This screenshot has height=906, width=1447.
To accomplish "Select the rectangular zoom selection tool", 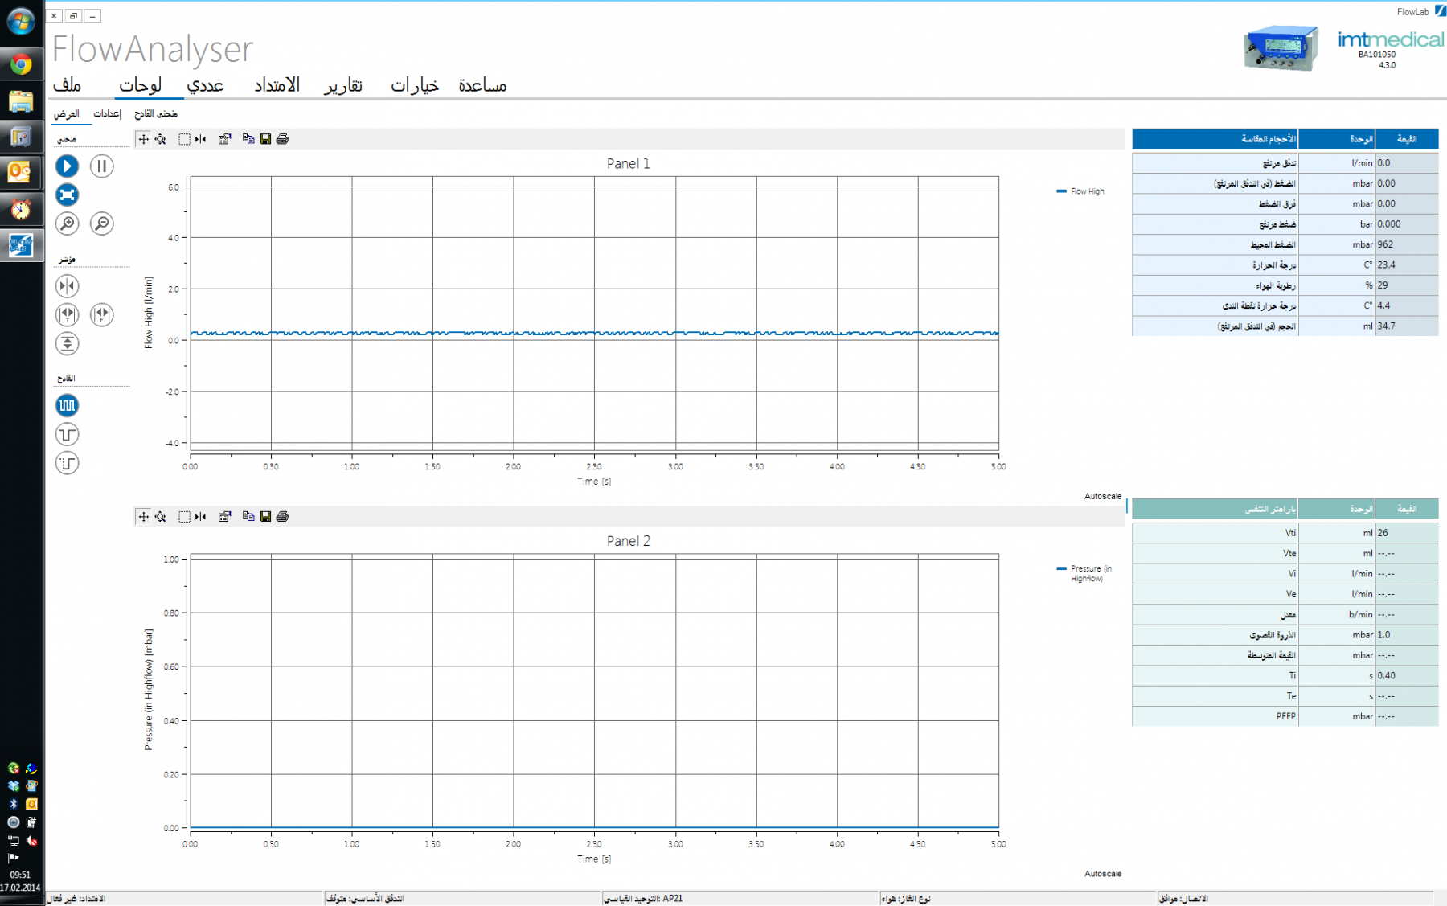I will click(184, 138).
